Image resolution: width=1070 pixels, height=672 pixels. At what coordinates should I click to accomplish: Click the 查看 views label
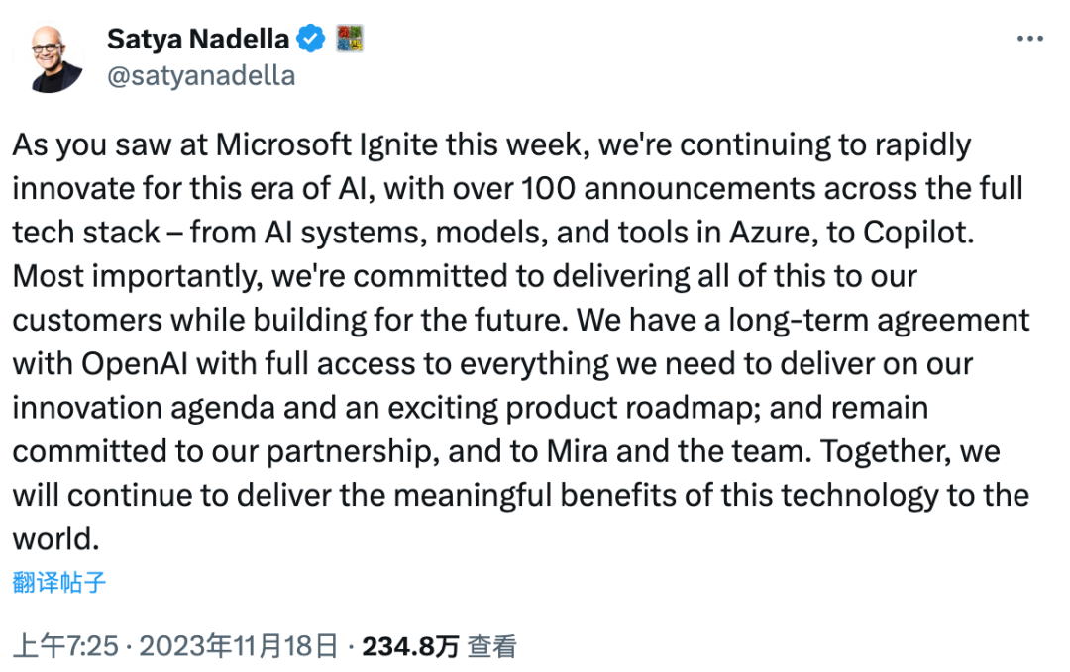pos(491,646)
